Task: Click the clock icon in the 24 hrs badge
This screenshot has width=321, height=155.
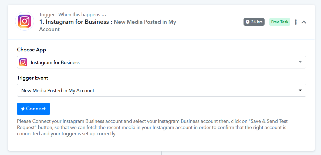Action: (x=247, y=22)
